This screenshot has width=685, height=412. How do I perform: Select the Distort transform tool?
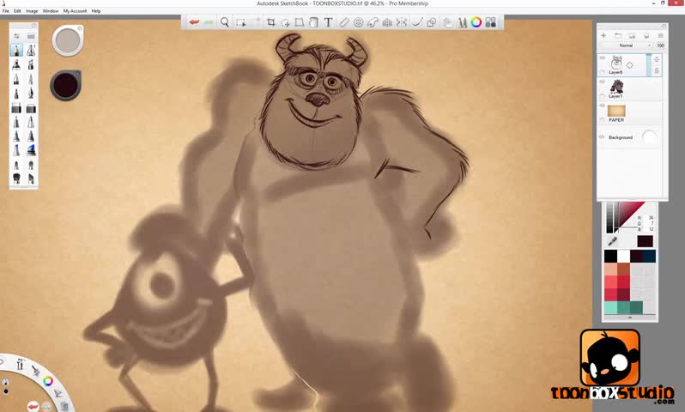coord(300,22)
